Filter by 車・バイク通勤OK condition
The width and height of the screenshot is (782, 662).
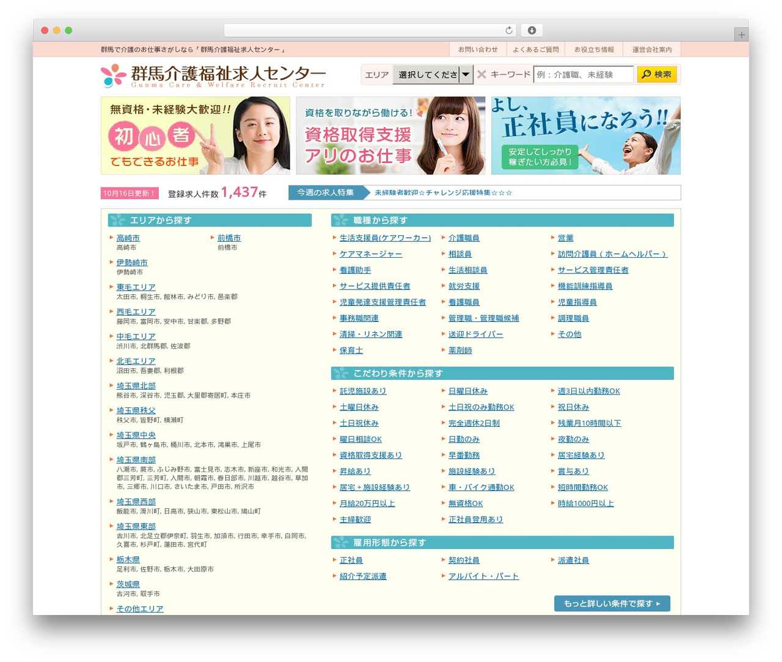coord(481,487)
